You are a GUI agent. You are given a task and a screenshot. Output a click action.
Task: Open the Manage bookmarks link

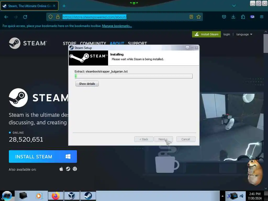(117, 26)
